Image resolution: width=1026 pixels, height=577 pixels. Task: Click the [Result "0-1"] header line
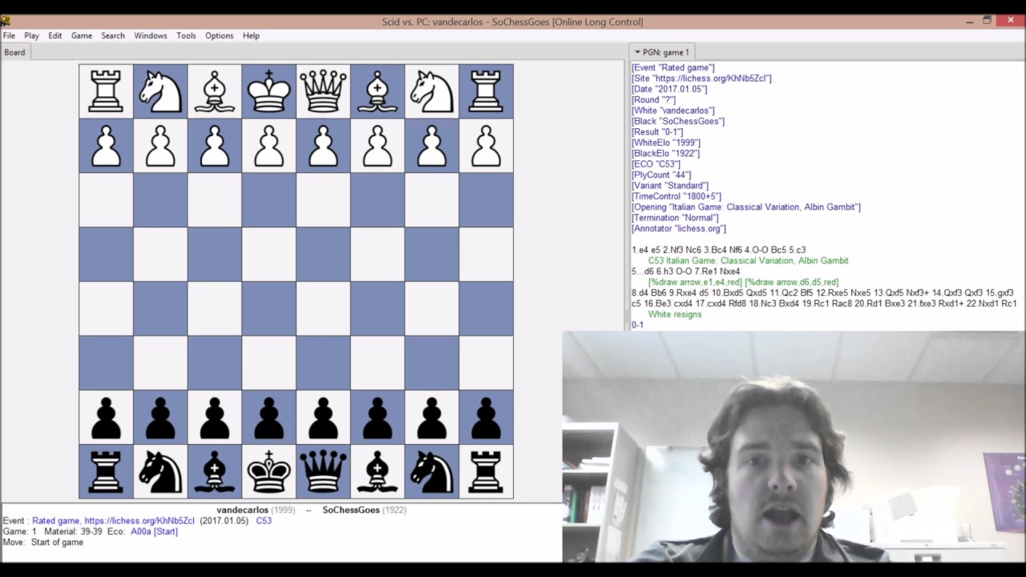(657, 132)
